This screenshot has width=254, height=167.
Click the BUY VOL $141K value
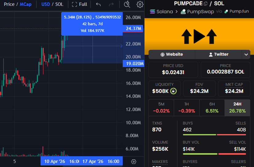pyautogui.click(x=189, y=149)
